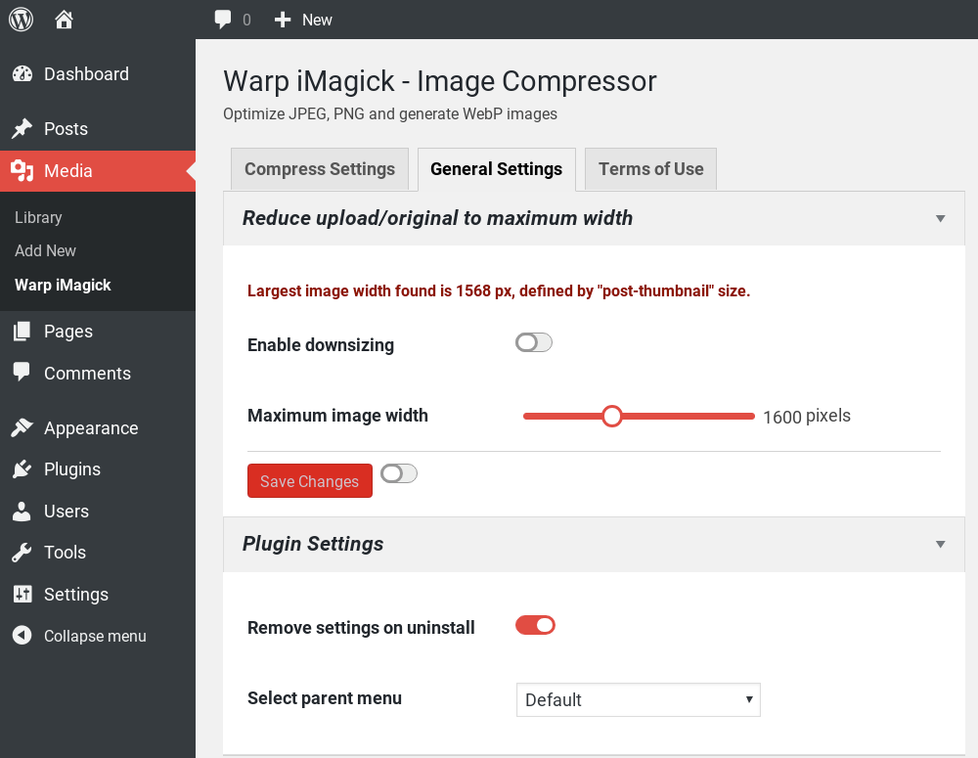Switch to the Compress Settings tab
978x758 pixels.
click(x=320, y=169)
